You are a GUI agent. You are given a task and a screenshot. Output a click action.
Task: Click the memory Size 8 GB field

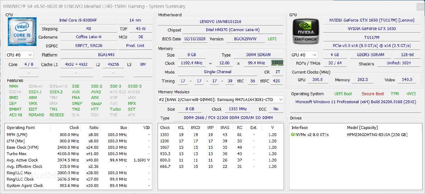192,55
